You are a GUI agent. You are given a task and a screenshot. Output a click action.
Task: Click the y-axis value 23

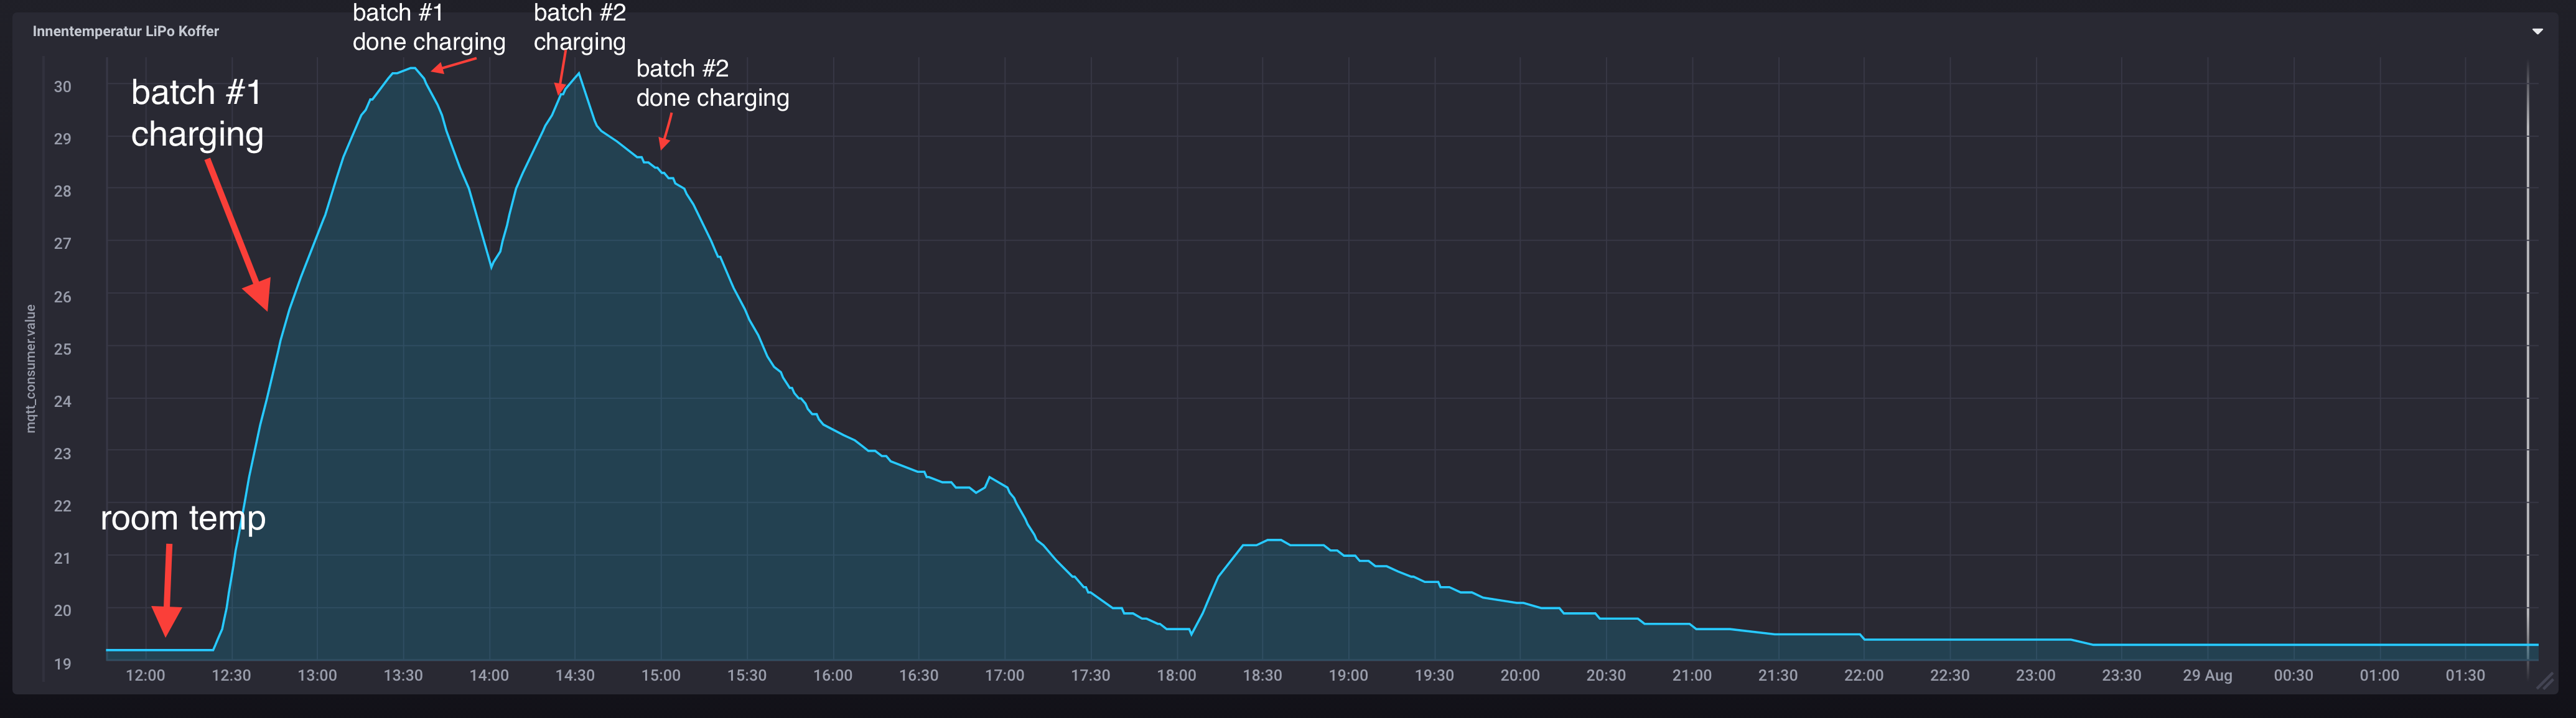pyautogui.click(x=63, y=453)
